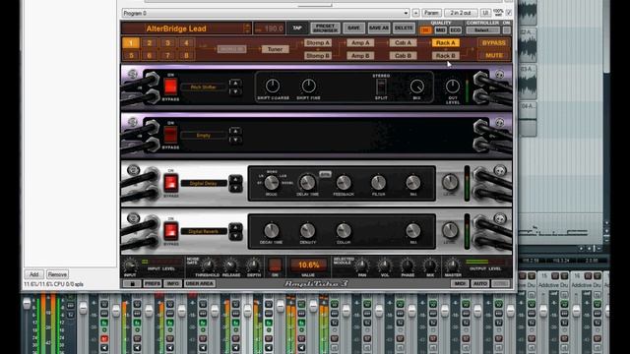
Task: Click the up arrow of Pitch Shifter slot
Action: pyautogui.click(x=235, y=83)
